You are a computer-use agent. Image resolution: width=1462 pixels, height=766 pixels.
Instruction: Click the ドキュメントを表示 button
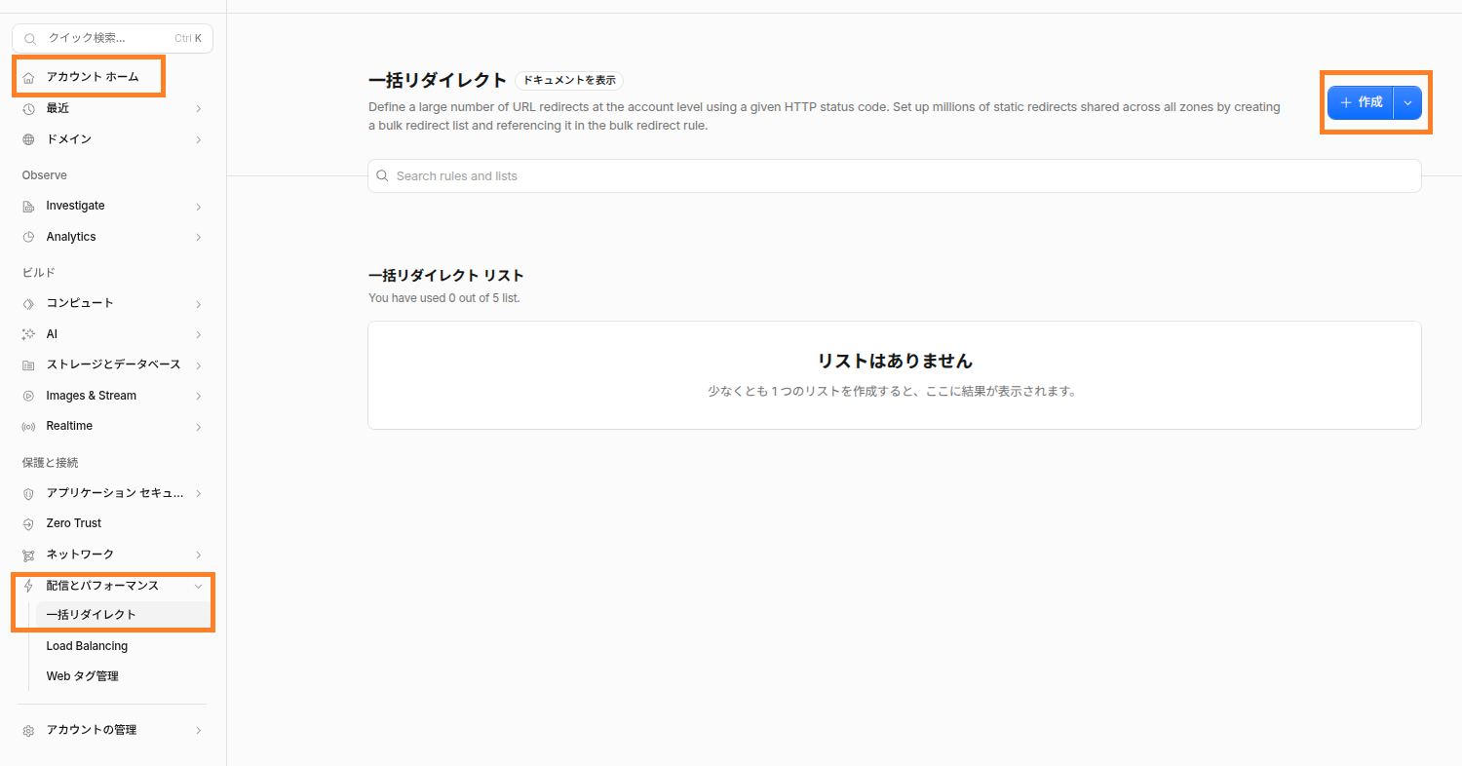coord(569,81)
